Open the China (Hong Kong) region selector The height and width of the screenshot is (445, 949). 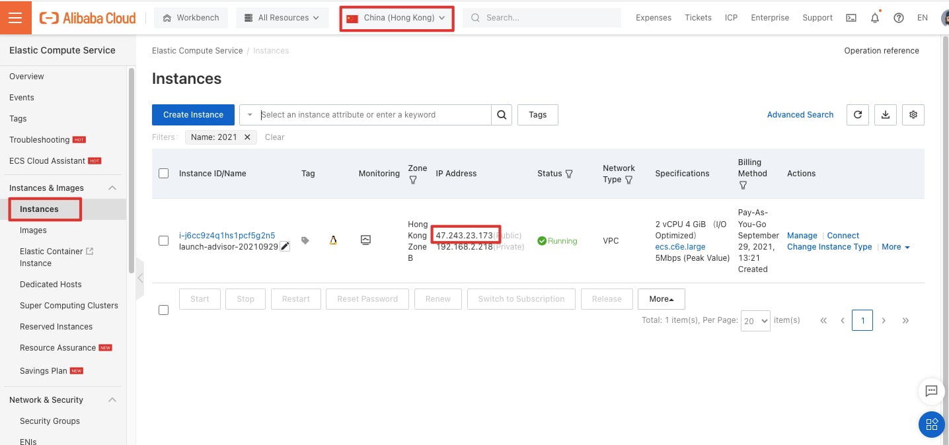point(397,18)
